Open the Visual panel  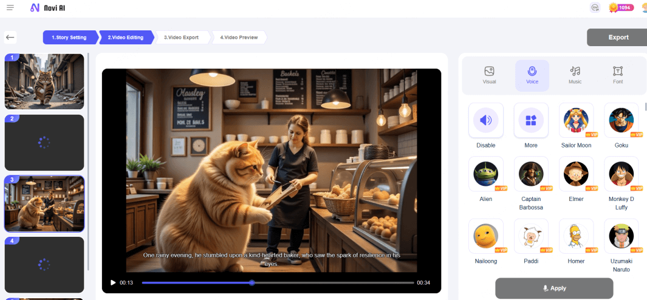[490, 75]
